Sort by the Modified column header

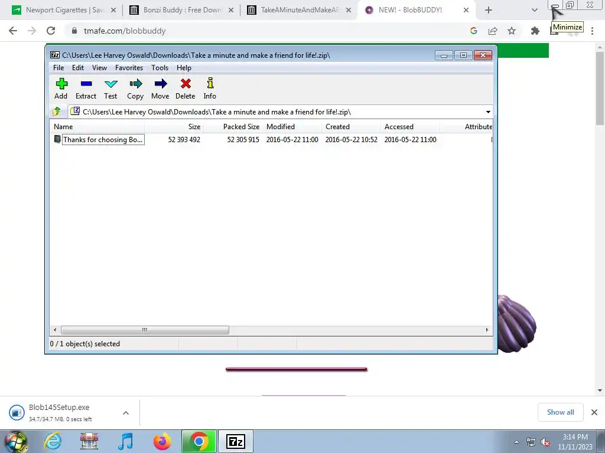[292, 127]
